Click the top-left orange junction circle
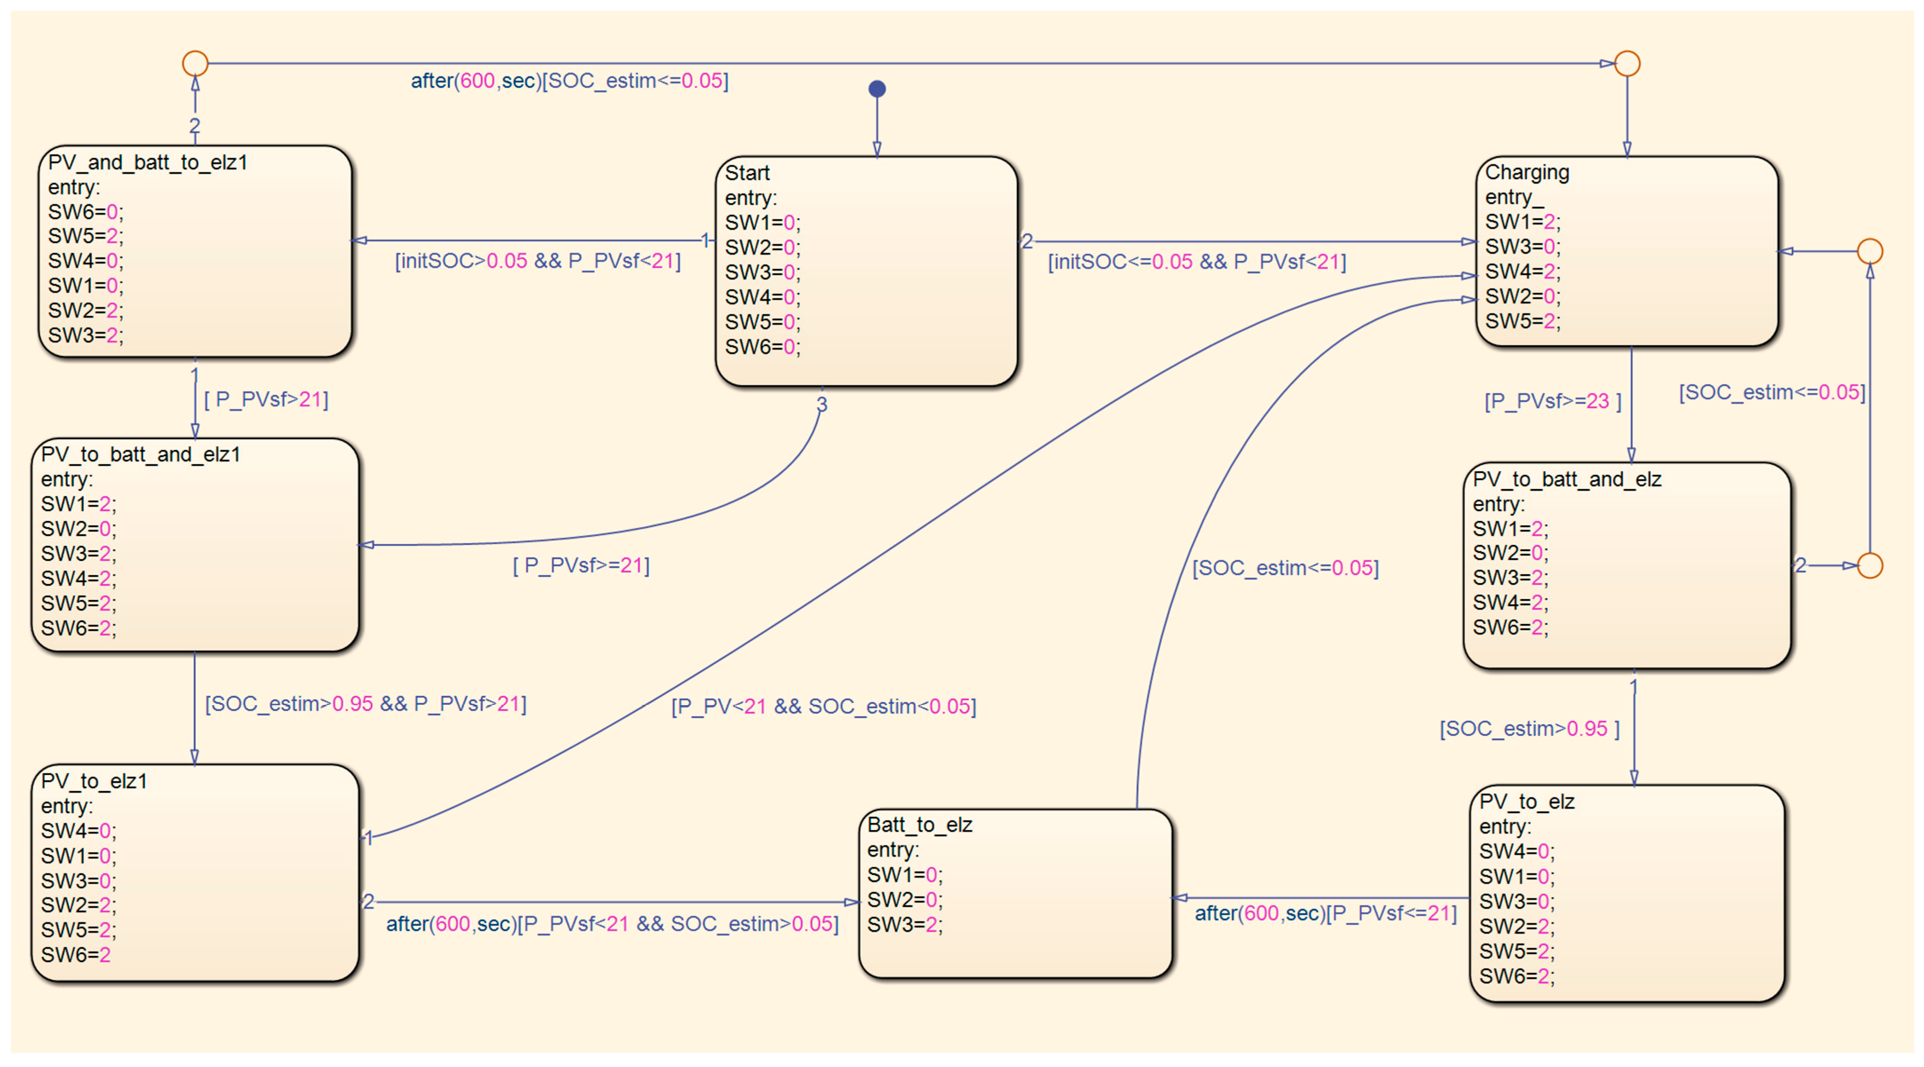This screenshot has height=1067, width=1924. pyautogui.click(x=195, y=63)
